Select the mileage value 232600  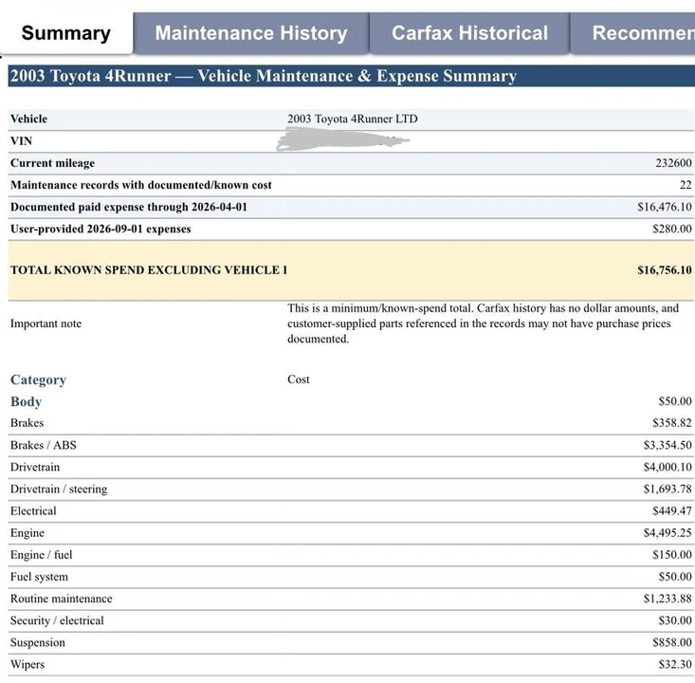coord(673,163)
